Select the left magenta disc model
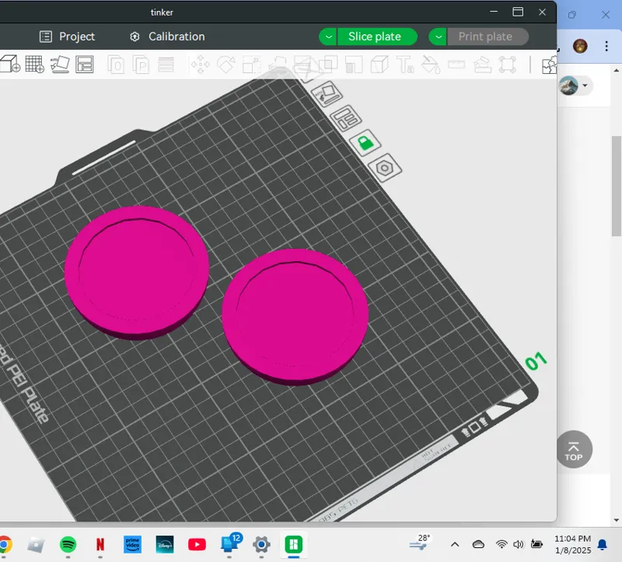622x562 pixels. pyautogui.click(x=137, y=273)
